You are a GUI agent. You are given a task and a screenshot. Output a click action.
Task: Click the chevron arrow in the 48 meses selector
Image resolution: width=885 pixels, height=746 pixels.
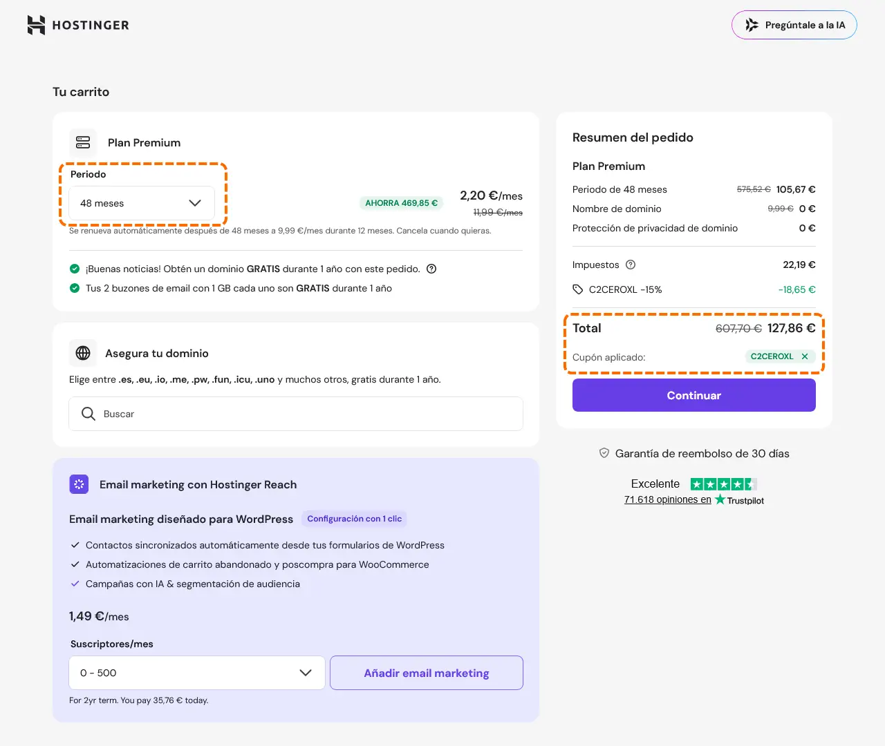click(x=195, y=203)
